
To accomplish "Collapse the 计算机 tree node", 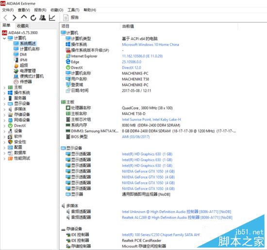I will pyautogui.click(x=4, y=38).
